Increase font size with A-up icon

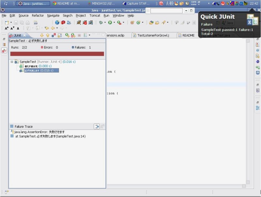coord(7,28)
